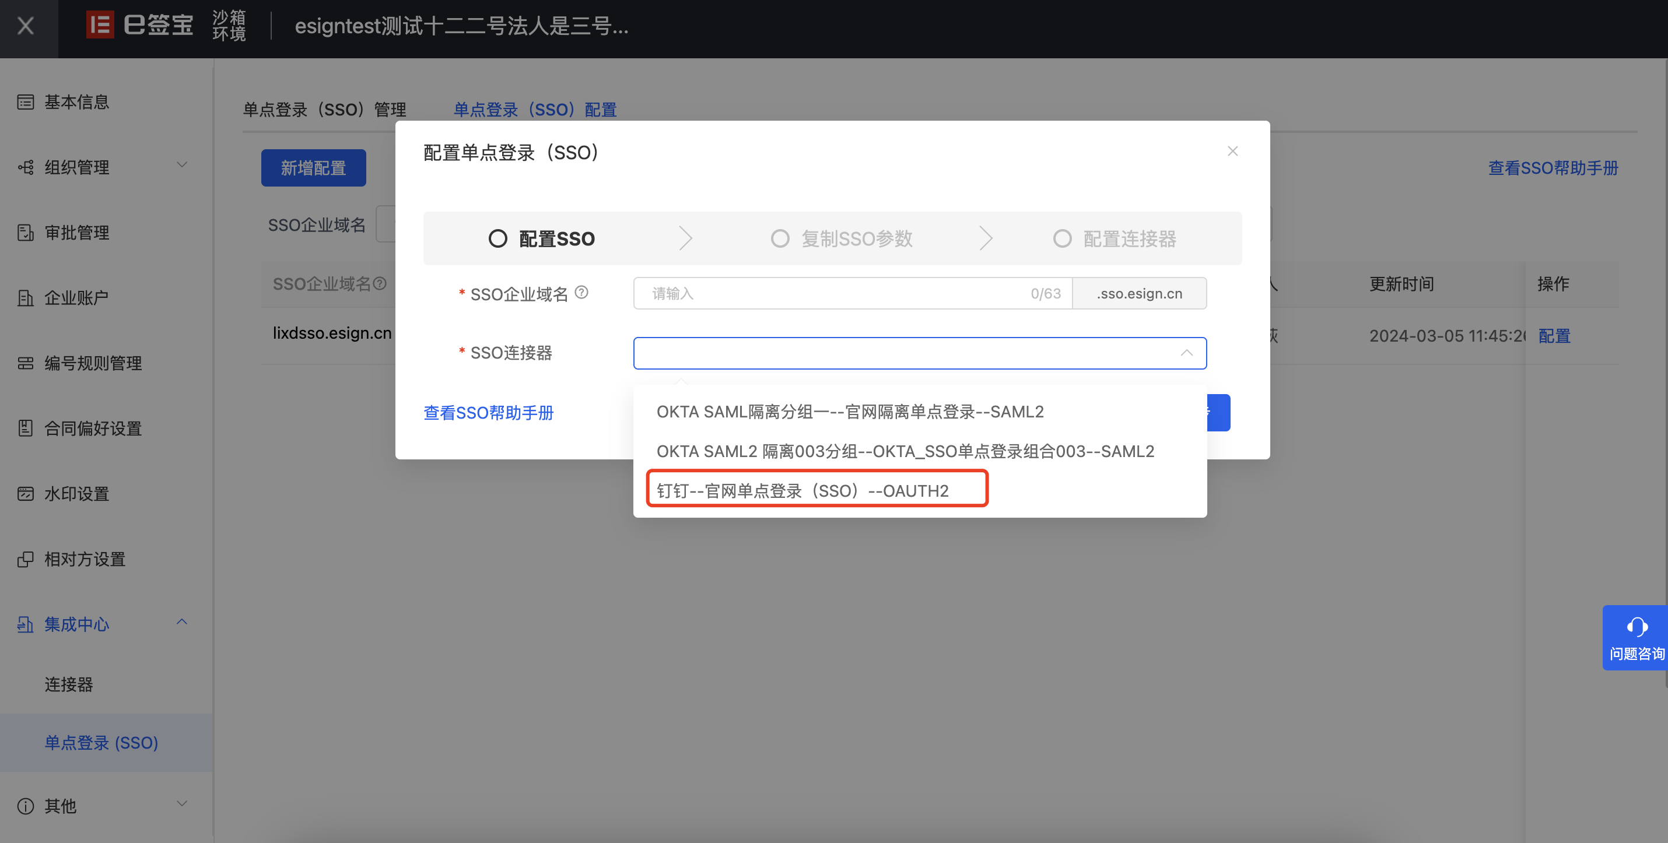Image resolution: width=1668 pixels, height=843 pixels.
Task: Open the 问题咨询 support widget
Action: 1635,637
